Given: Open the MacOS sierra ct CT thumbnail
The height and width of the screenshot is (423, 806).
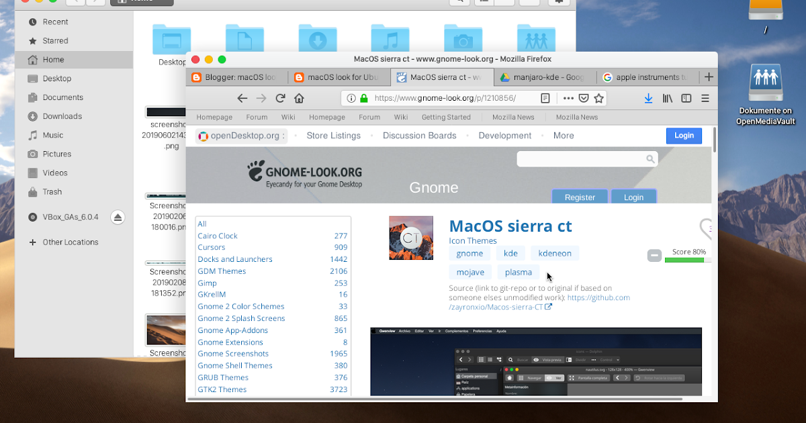Looking at the screenshot, I should 411,238.
